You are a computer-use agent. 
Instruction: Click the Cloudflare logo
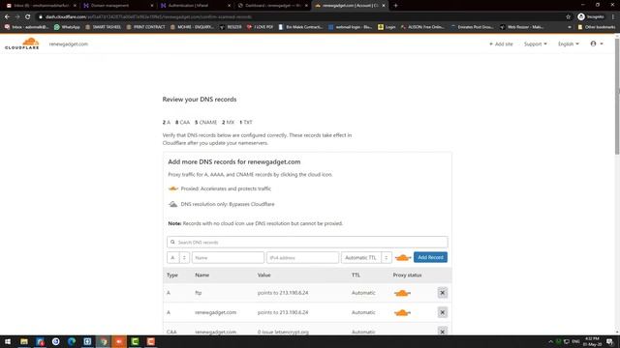21,43
